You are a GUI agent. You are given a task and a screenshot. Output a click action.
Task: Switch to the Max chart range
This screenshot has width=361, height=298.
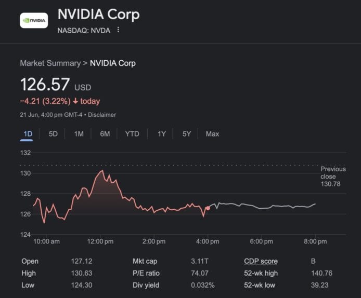[x=212, y=134]
